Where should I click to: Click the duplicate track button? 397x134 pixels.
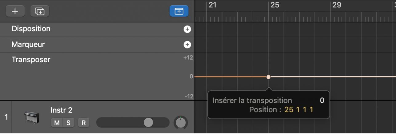pos(40,11)
